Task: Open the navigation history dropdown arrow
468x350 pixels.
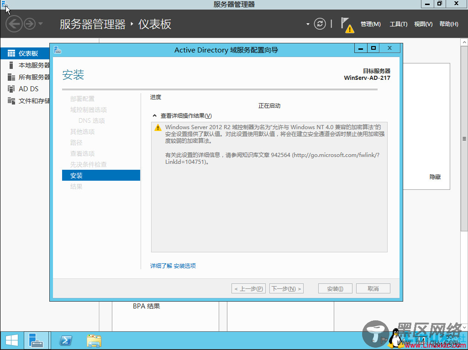Action: point(41,24)
